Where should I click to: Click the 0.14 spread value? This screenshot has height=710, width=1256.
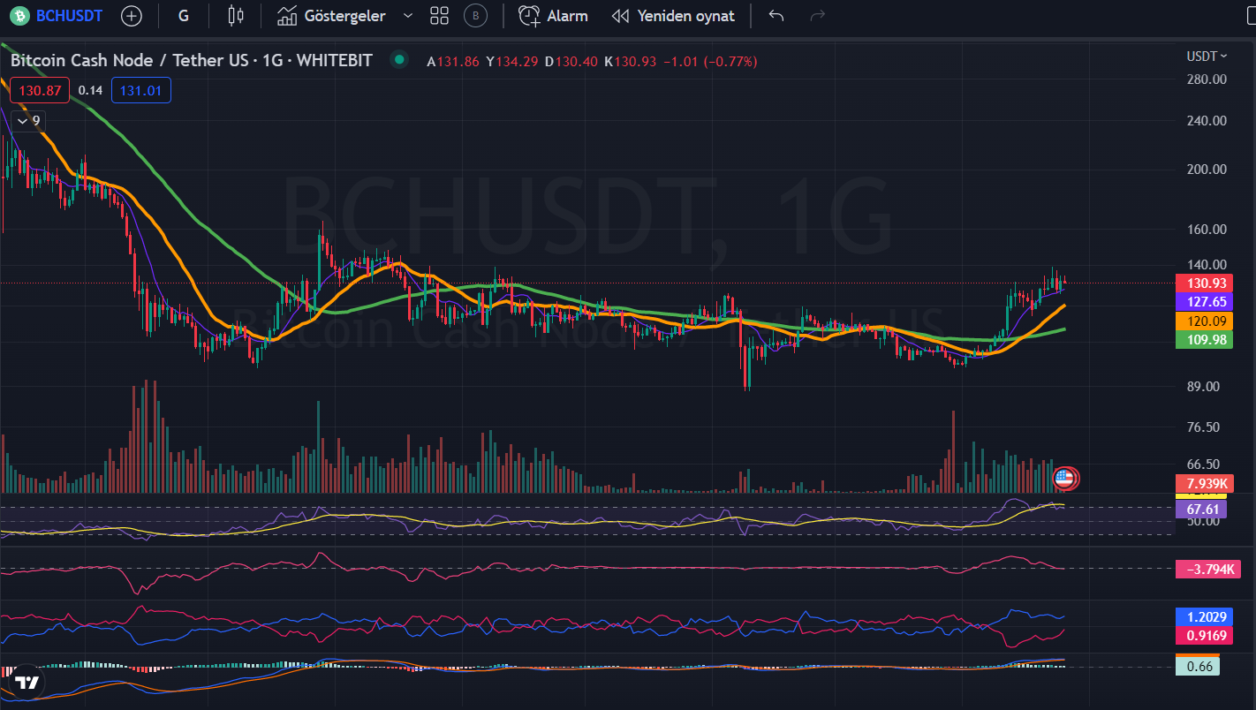click(90, 90)
